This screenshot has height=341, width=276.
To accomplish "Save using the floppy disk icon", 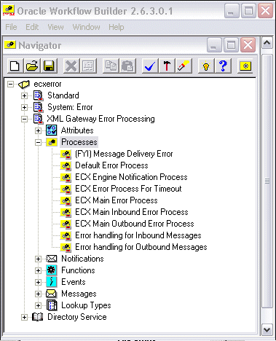I will coord(49,66).
